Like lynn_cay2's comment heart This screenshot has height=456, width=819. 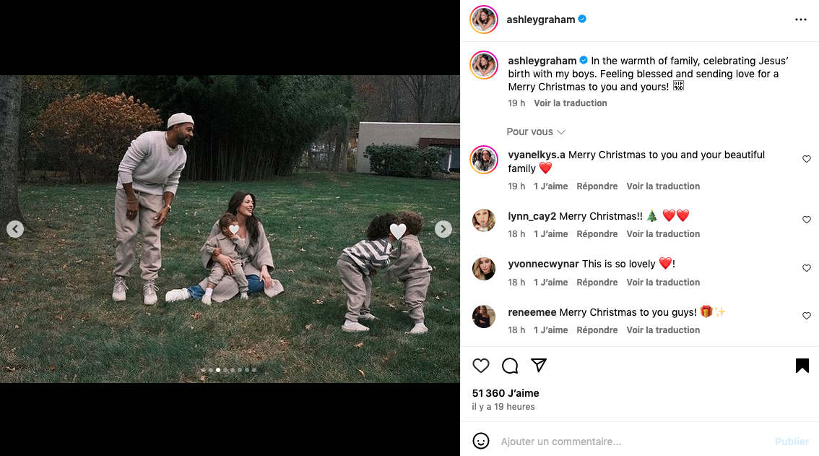(x=807, y=220)
